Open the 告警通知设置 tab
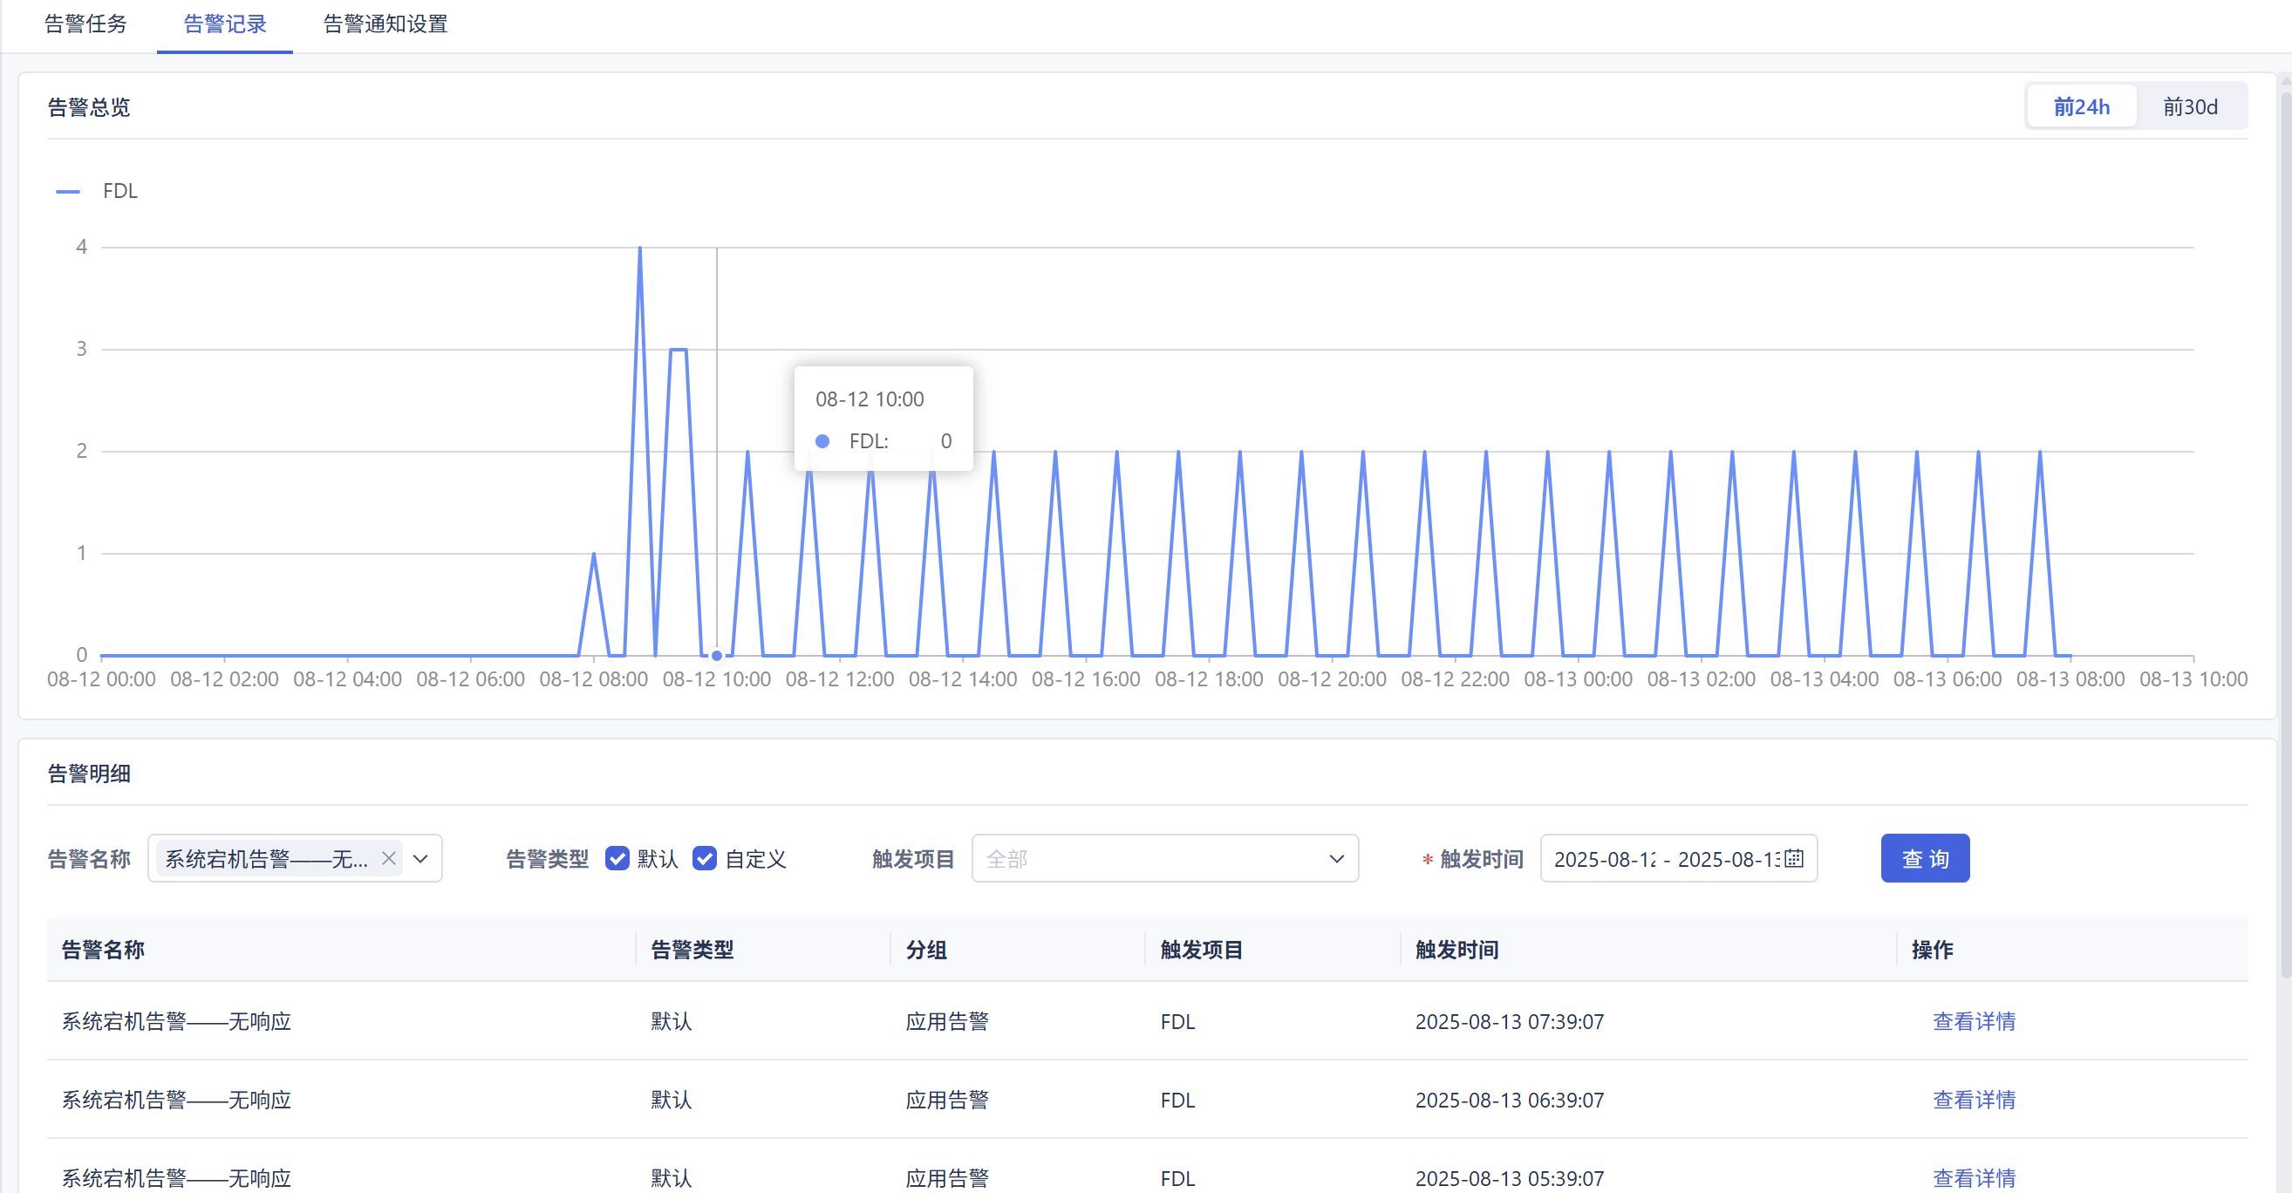 [385, 24]
